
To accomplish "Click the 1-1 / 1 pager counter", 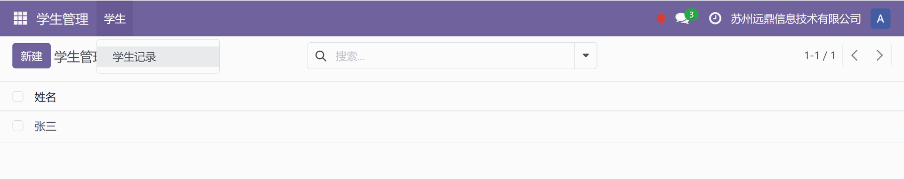I will click(820, 55).
